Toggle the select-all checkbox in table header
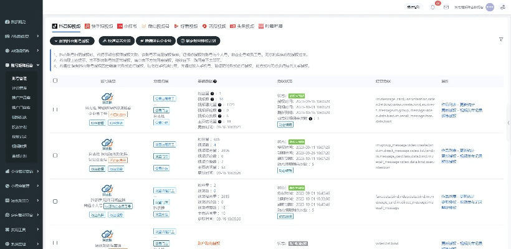Viewport: 511px width, 249px height. point(55,81)
